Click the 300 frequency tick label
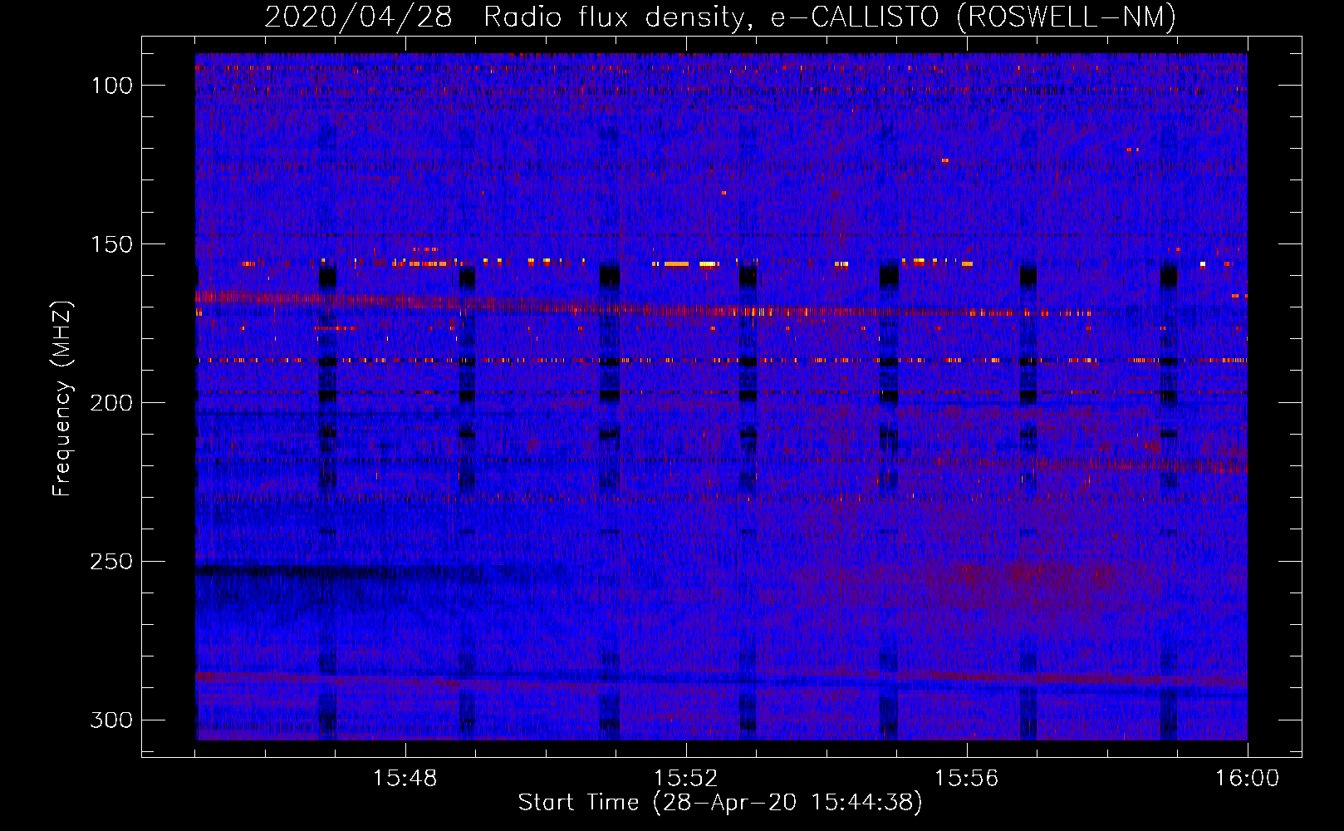 (x=111, y=720)
